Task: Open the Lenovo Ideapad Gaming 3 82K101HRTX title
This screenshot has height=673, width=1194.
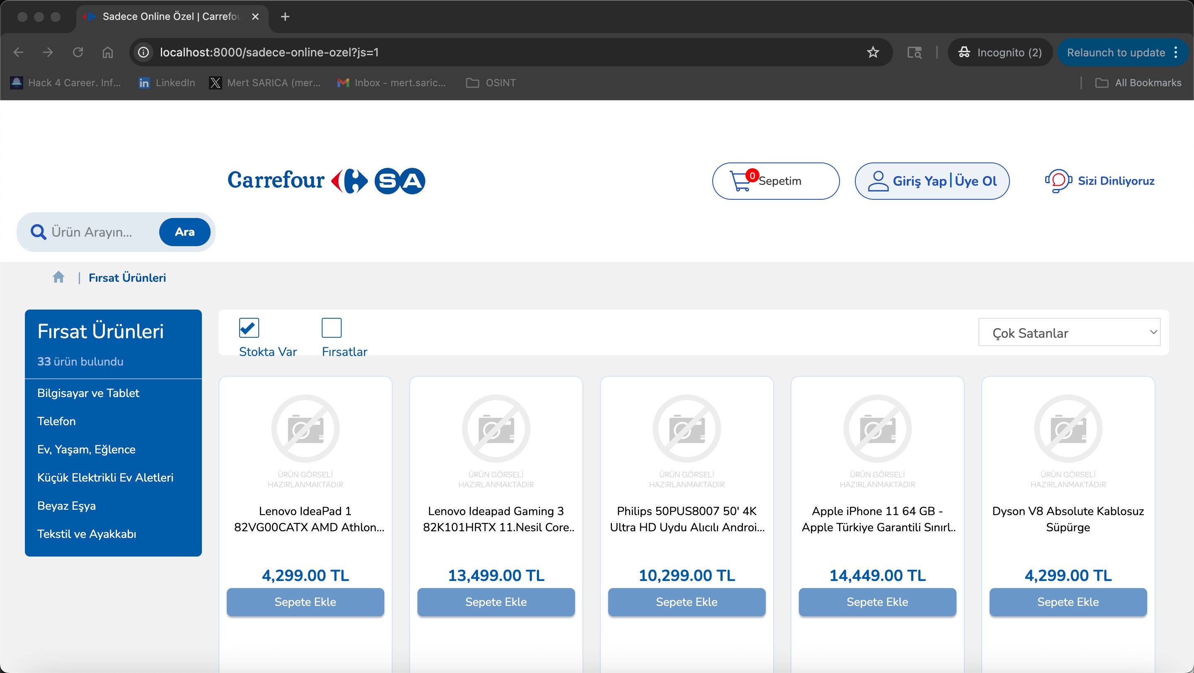Action: tap(498, 519)
